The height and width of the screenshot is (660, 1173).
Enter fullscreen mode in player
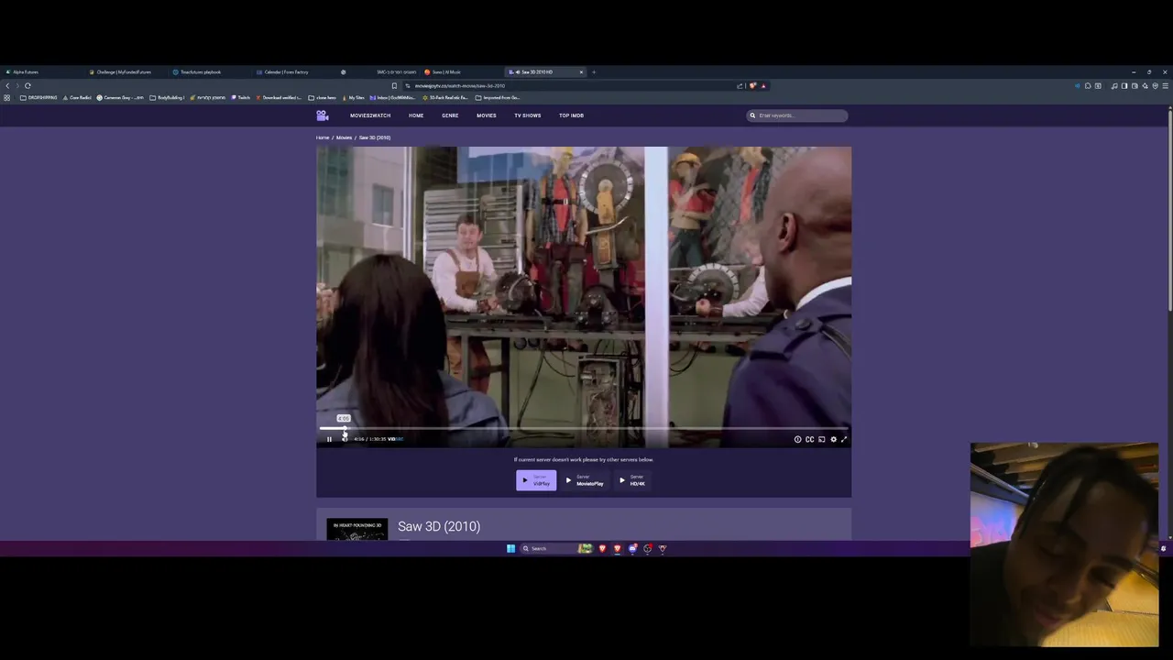tap(844, 439)
